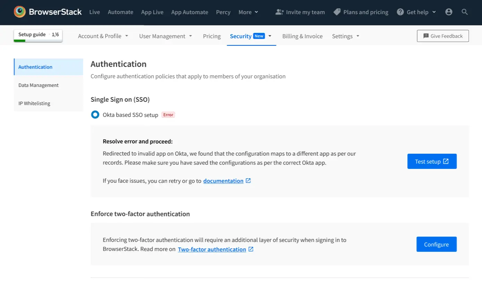
Task: Click the Get help question mark icon
Action: [x=400, y=12]
